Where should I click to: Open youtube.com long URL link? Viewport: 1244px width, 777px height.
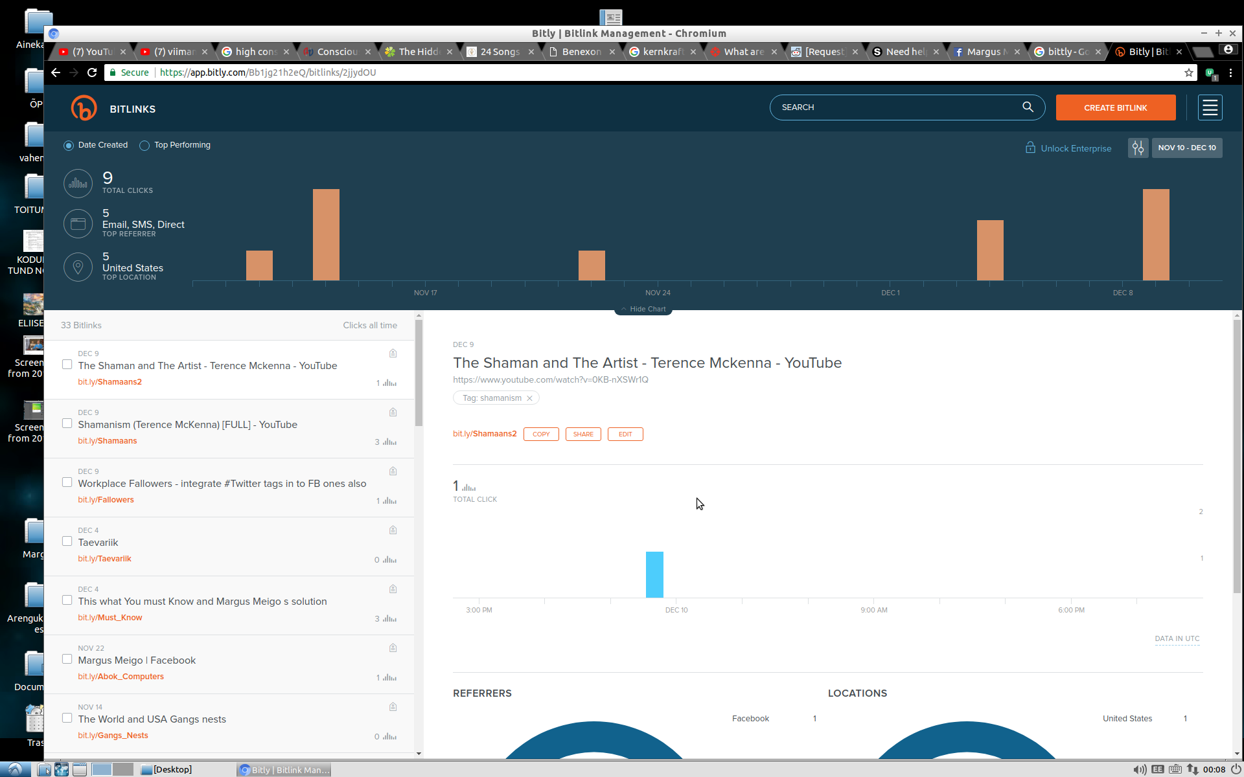point(551,379)
